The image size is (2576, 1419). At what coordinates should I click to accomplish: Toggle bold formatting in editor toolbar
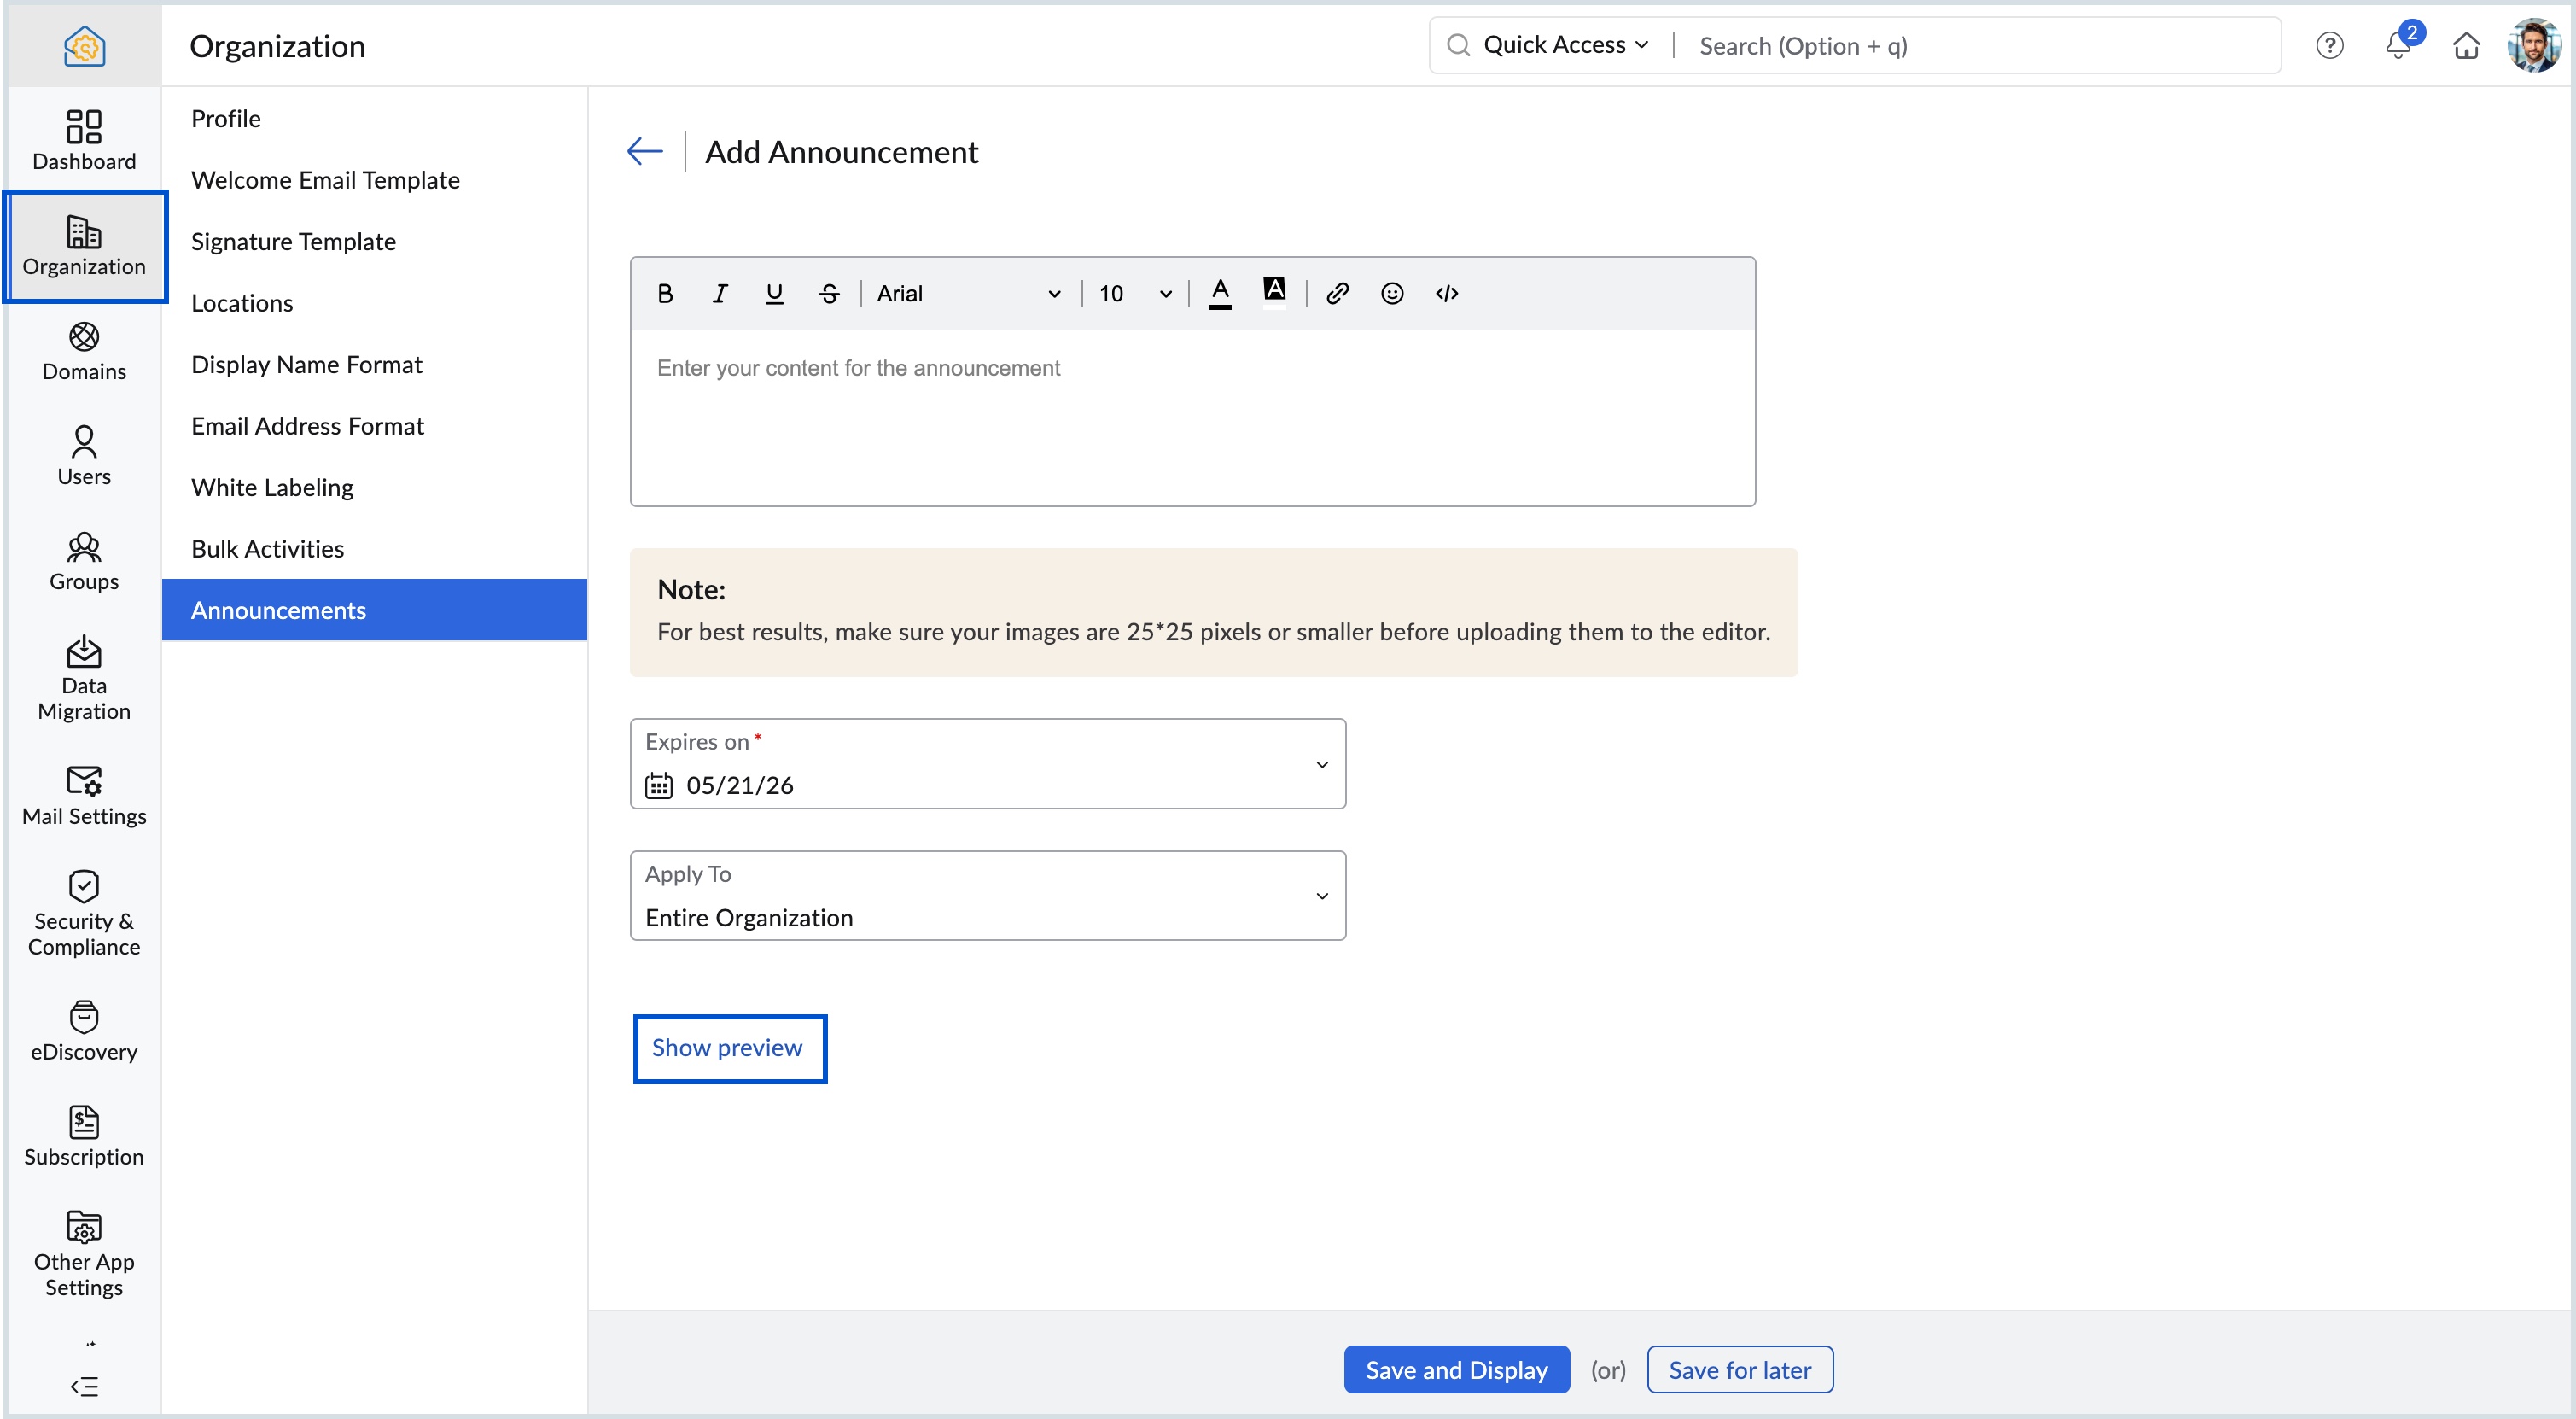pos(665,293)
